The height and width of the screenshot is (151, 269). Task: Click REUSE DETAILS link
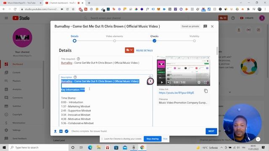144,50
